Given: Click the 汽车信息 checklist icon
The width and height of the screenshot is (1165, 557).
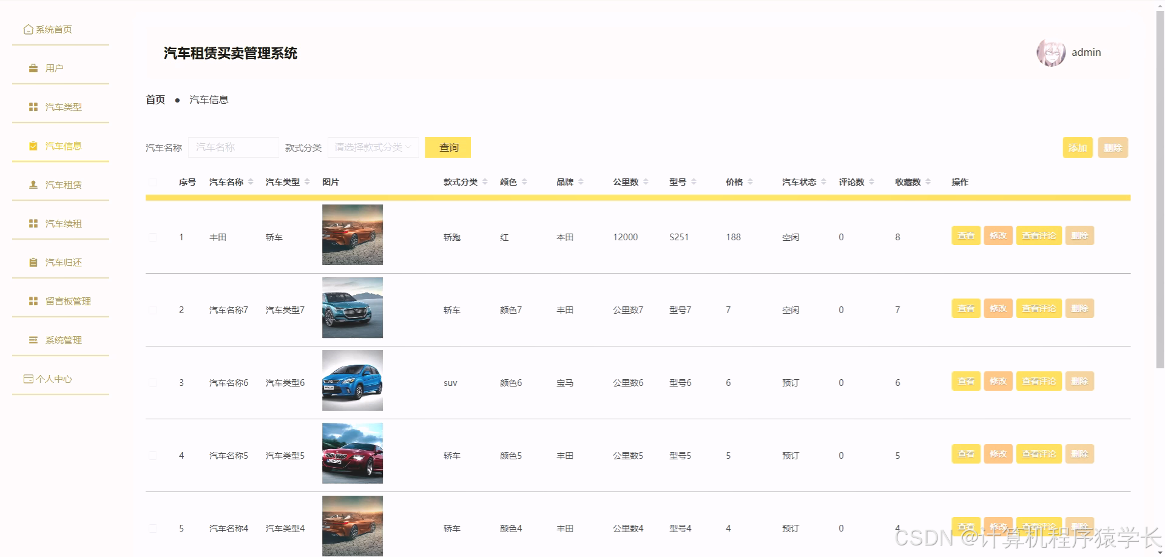Looking at the screenshot, I should click(33, 146).
